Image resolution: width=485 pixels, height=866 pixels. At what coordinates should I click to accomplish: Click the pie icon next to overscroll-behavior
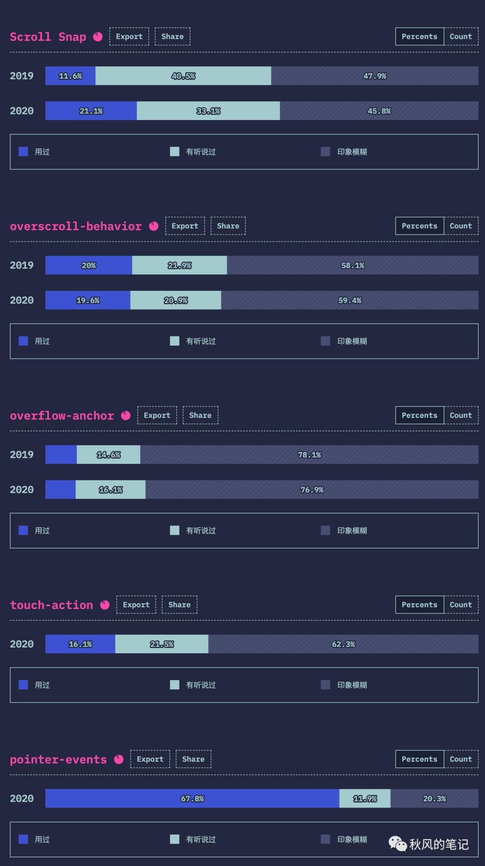154,226
